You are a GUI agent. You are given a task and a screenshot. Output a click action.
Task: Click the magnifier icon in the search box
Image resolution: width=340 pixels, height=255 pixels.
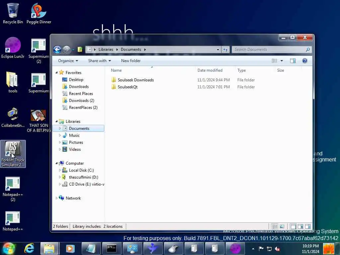308,49
